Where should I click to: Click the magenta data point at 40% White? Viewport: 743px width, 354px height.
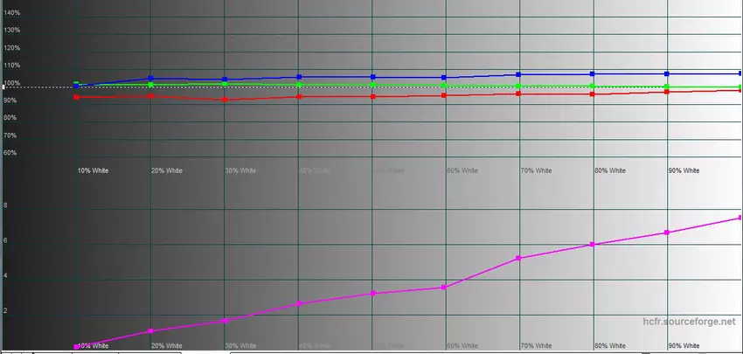[299, 303]
